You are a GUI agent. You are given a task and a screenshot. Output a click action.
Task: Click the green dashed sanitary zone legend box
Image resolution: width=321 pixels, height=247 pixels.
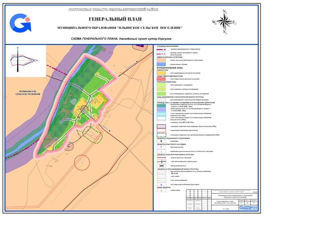[161, 135]
